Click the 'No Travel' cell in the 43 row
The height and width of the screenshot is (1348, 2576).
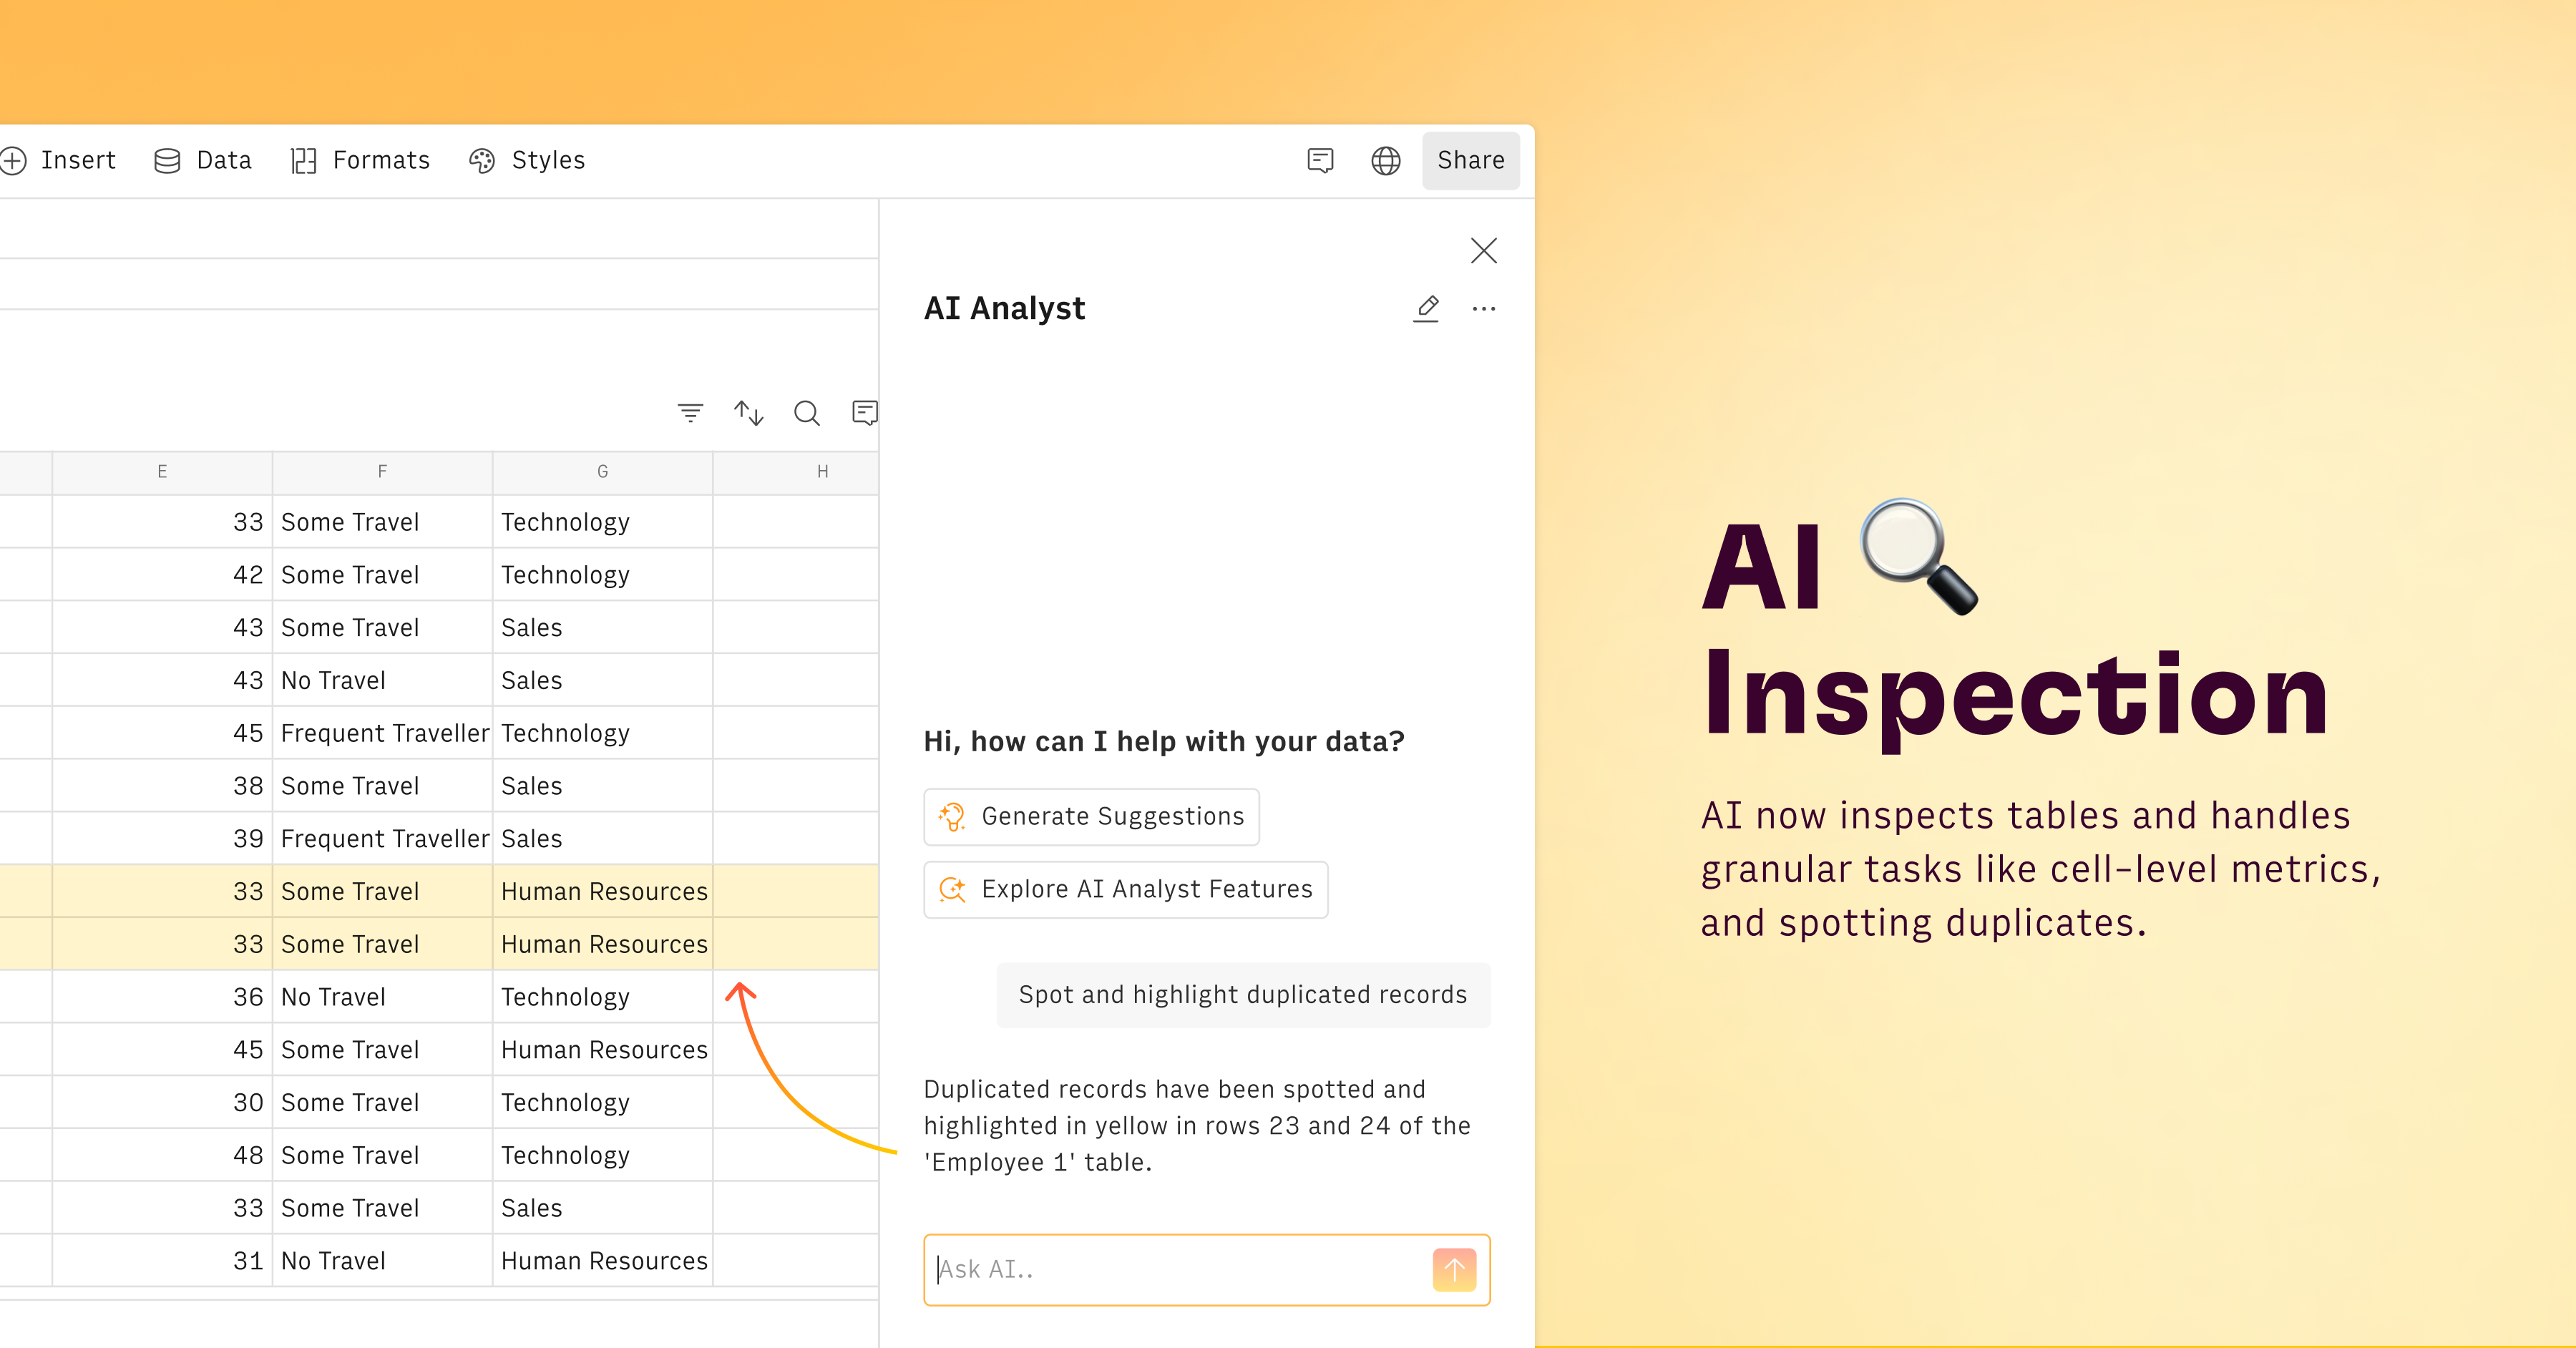382,680
